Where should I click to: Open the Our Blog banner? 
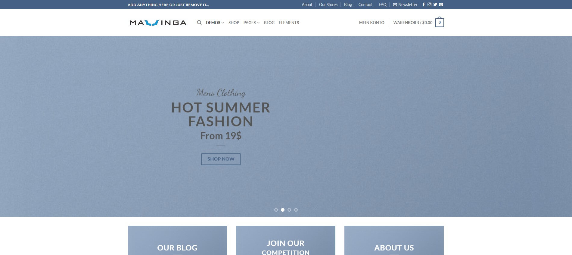(177, 240)
